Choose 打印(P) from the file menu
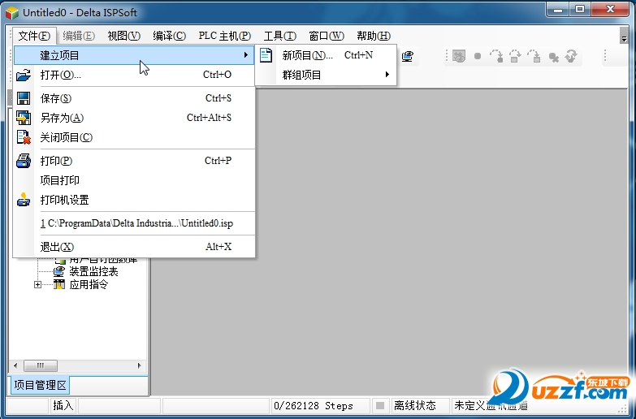Screen dimensions: 636x419 pyautogui.click(x=134, y=161)
